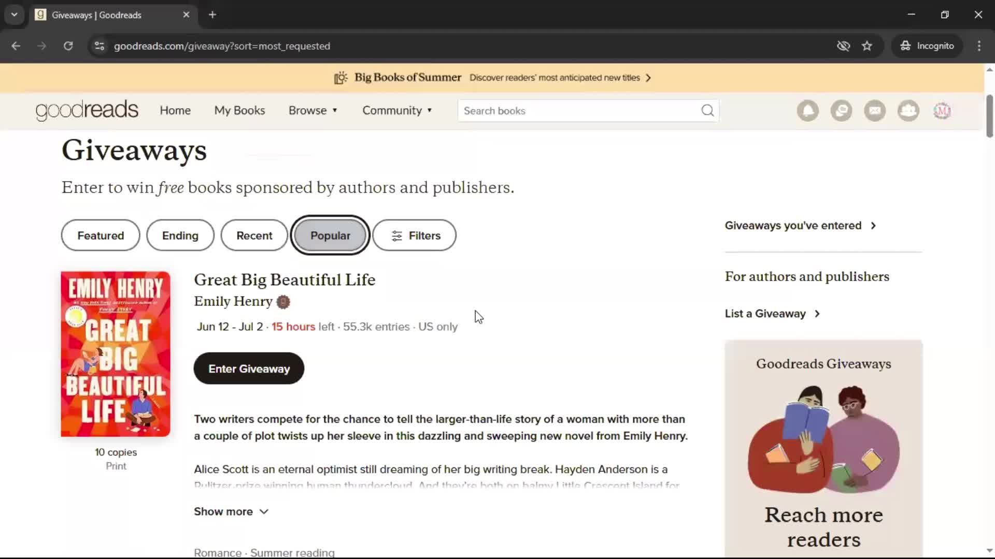The image size is (995, 559).
Task: Open the profile avatar menu
Action: [942, 111]
